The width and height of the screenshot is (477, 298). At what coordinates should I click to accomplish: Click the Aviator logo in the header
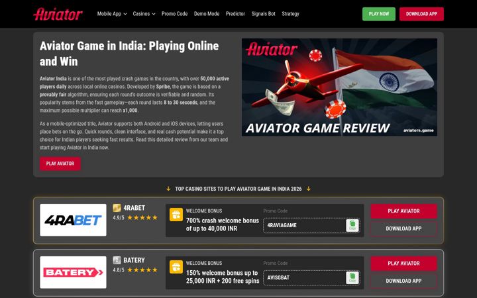[x=58, y=14]
